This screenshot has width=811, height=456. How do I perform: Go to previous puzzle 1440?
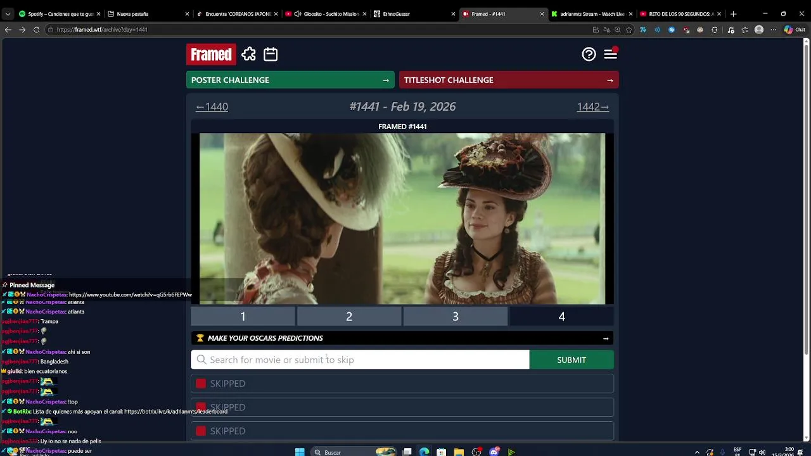point(212,107)
